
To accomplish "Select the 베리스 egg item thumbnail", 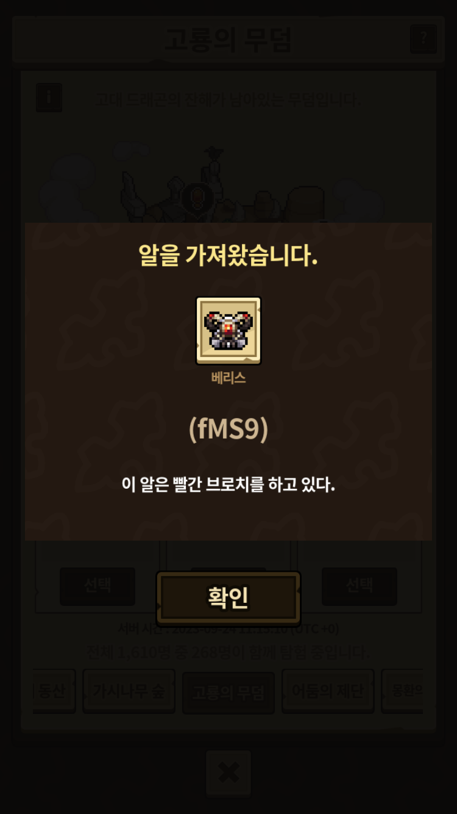I will click(x=228, y=331).
